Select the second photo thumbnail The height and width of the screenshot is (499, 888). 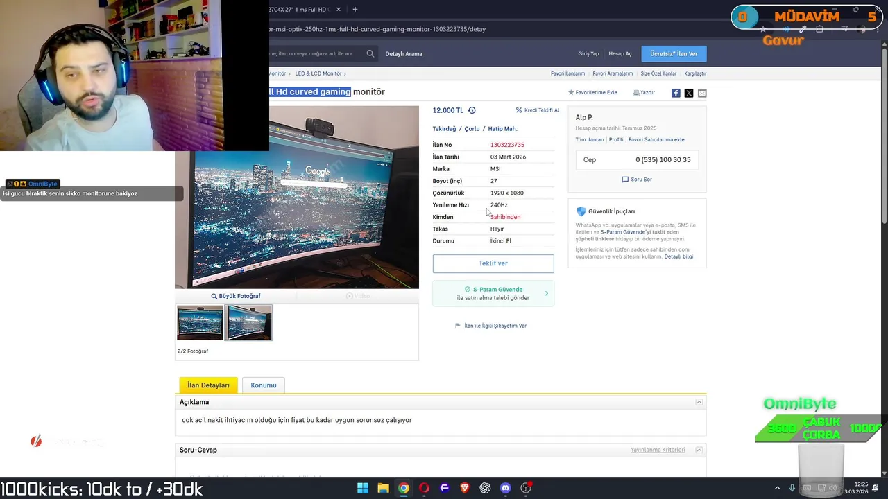pyautogui.click(x=249, y=322)
